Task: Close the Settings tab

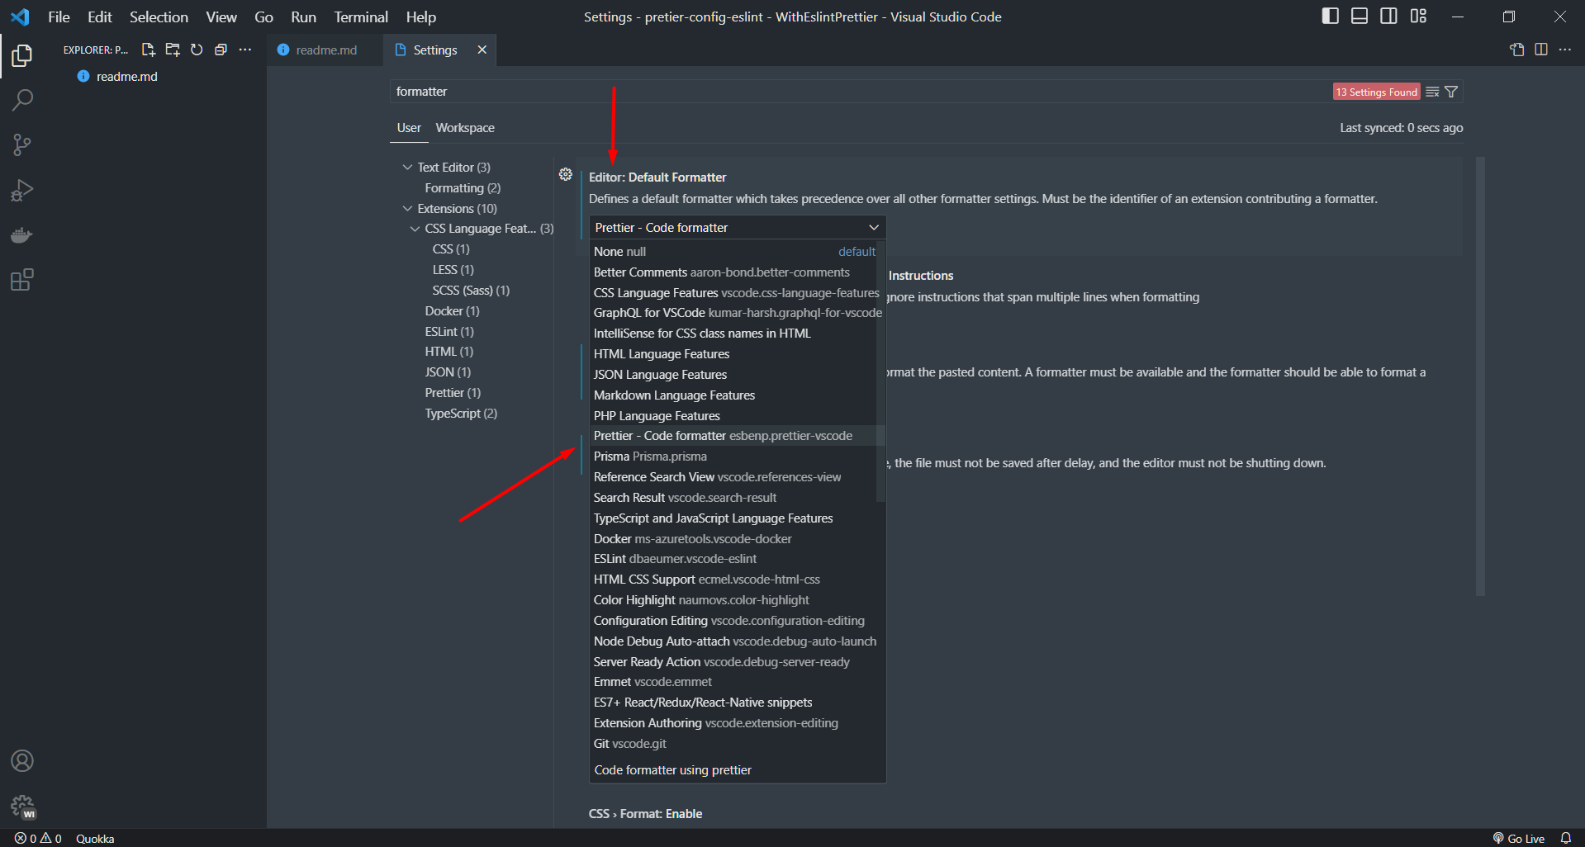Action: [482, 50]
